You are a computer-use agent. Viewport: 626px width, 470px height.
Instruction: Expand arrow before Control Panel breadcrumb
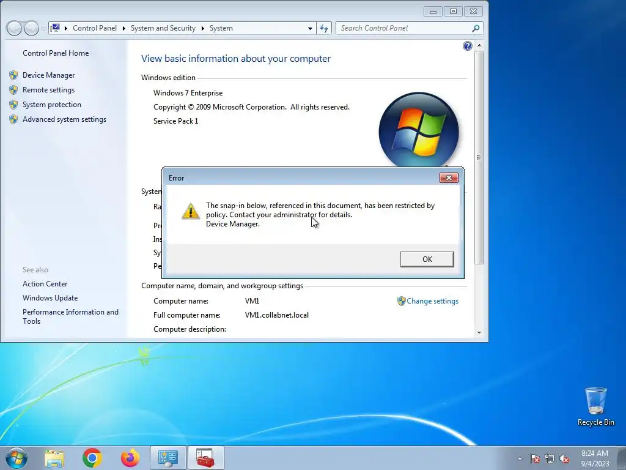click(66, 28)
